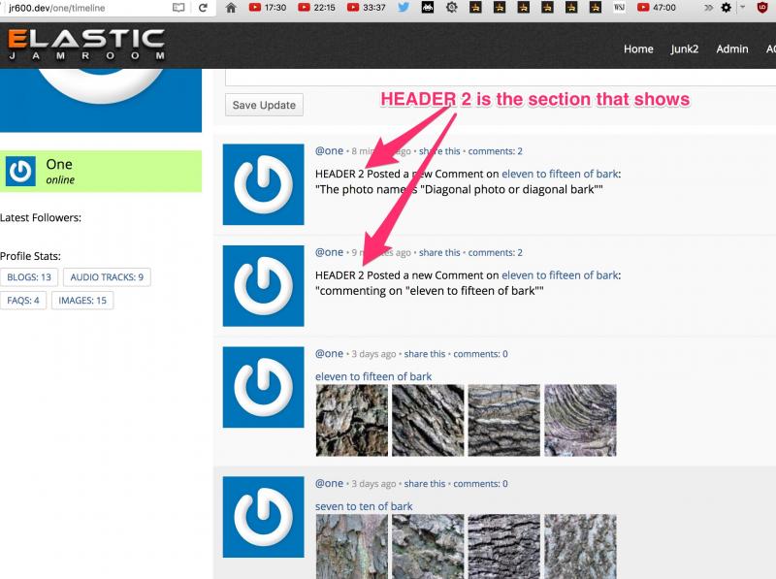Open YouTube bookmark labeled 47:00
776x579 pixels.
[657, 8]
